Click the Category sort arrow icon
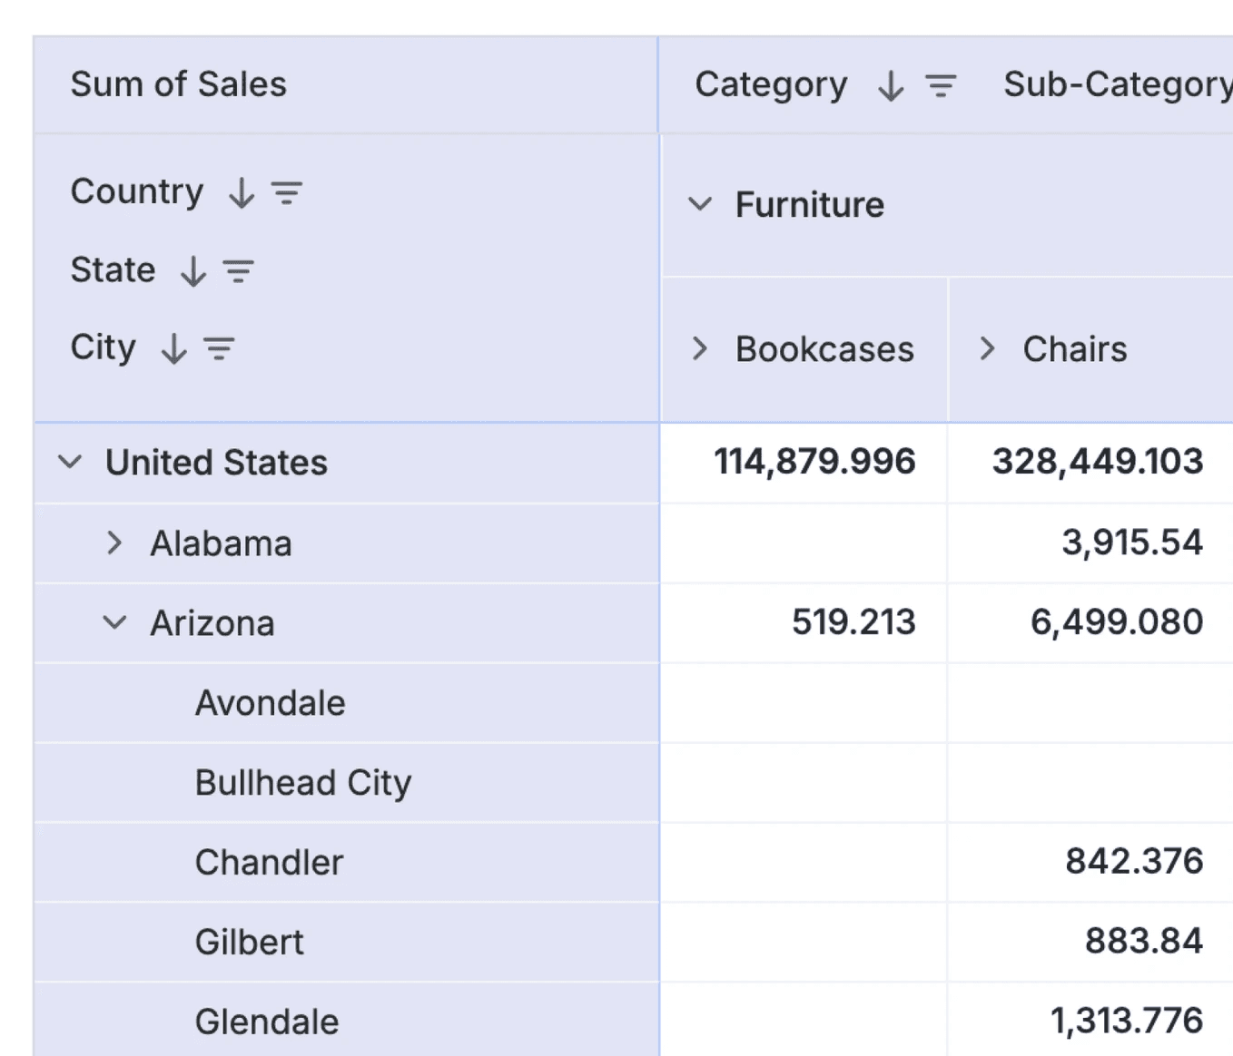The height and width of the screenshot is (1056, 1233). [x=891, y=86]
